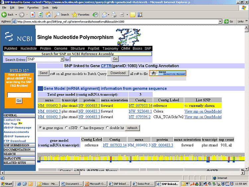Click the vertical scrollbar down arrow
The width and height of the screenshot is (249, 187).
point(246,169)
